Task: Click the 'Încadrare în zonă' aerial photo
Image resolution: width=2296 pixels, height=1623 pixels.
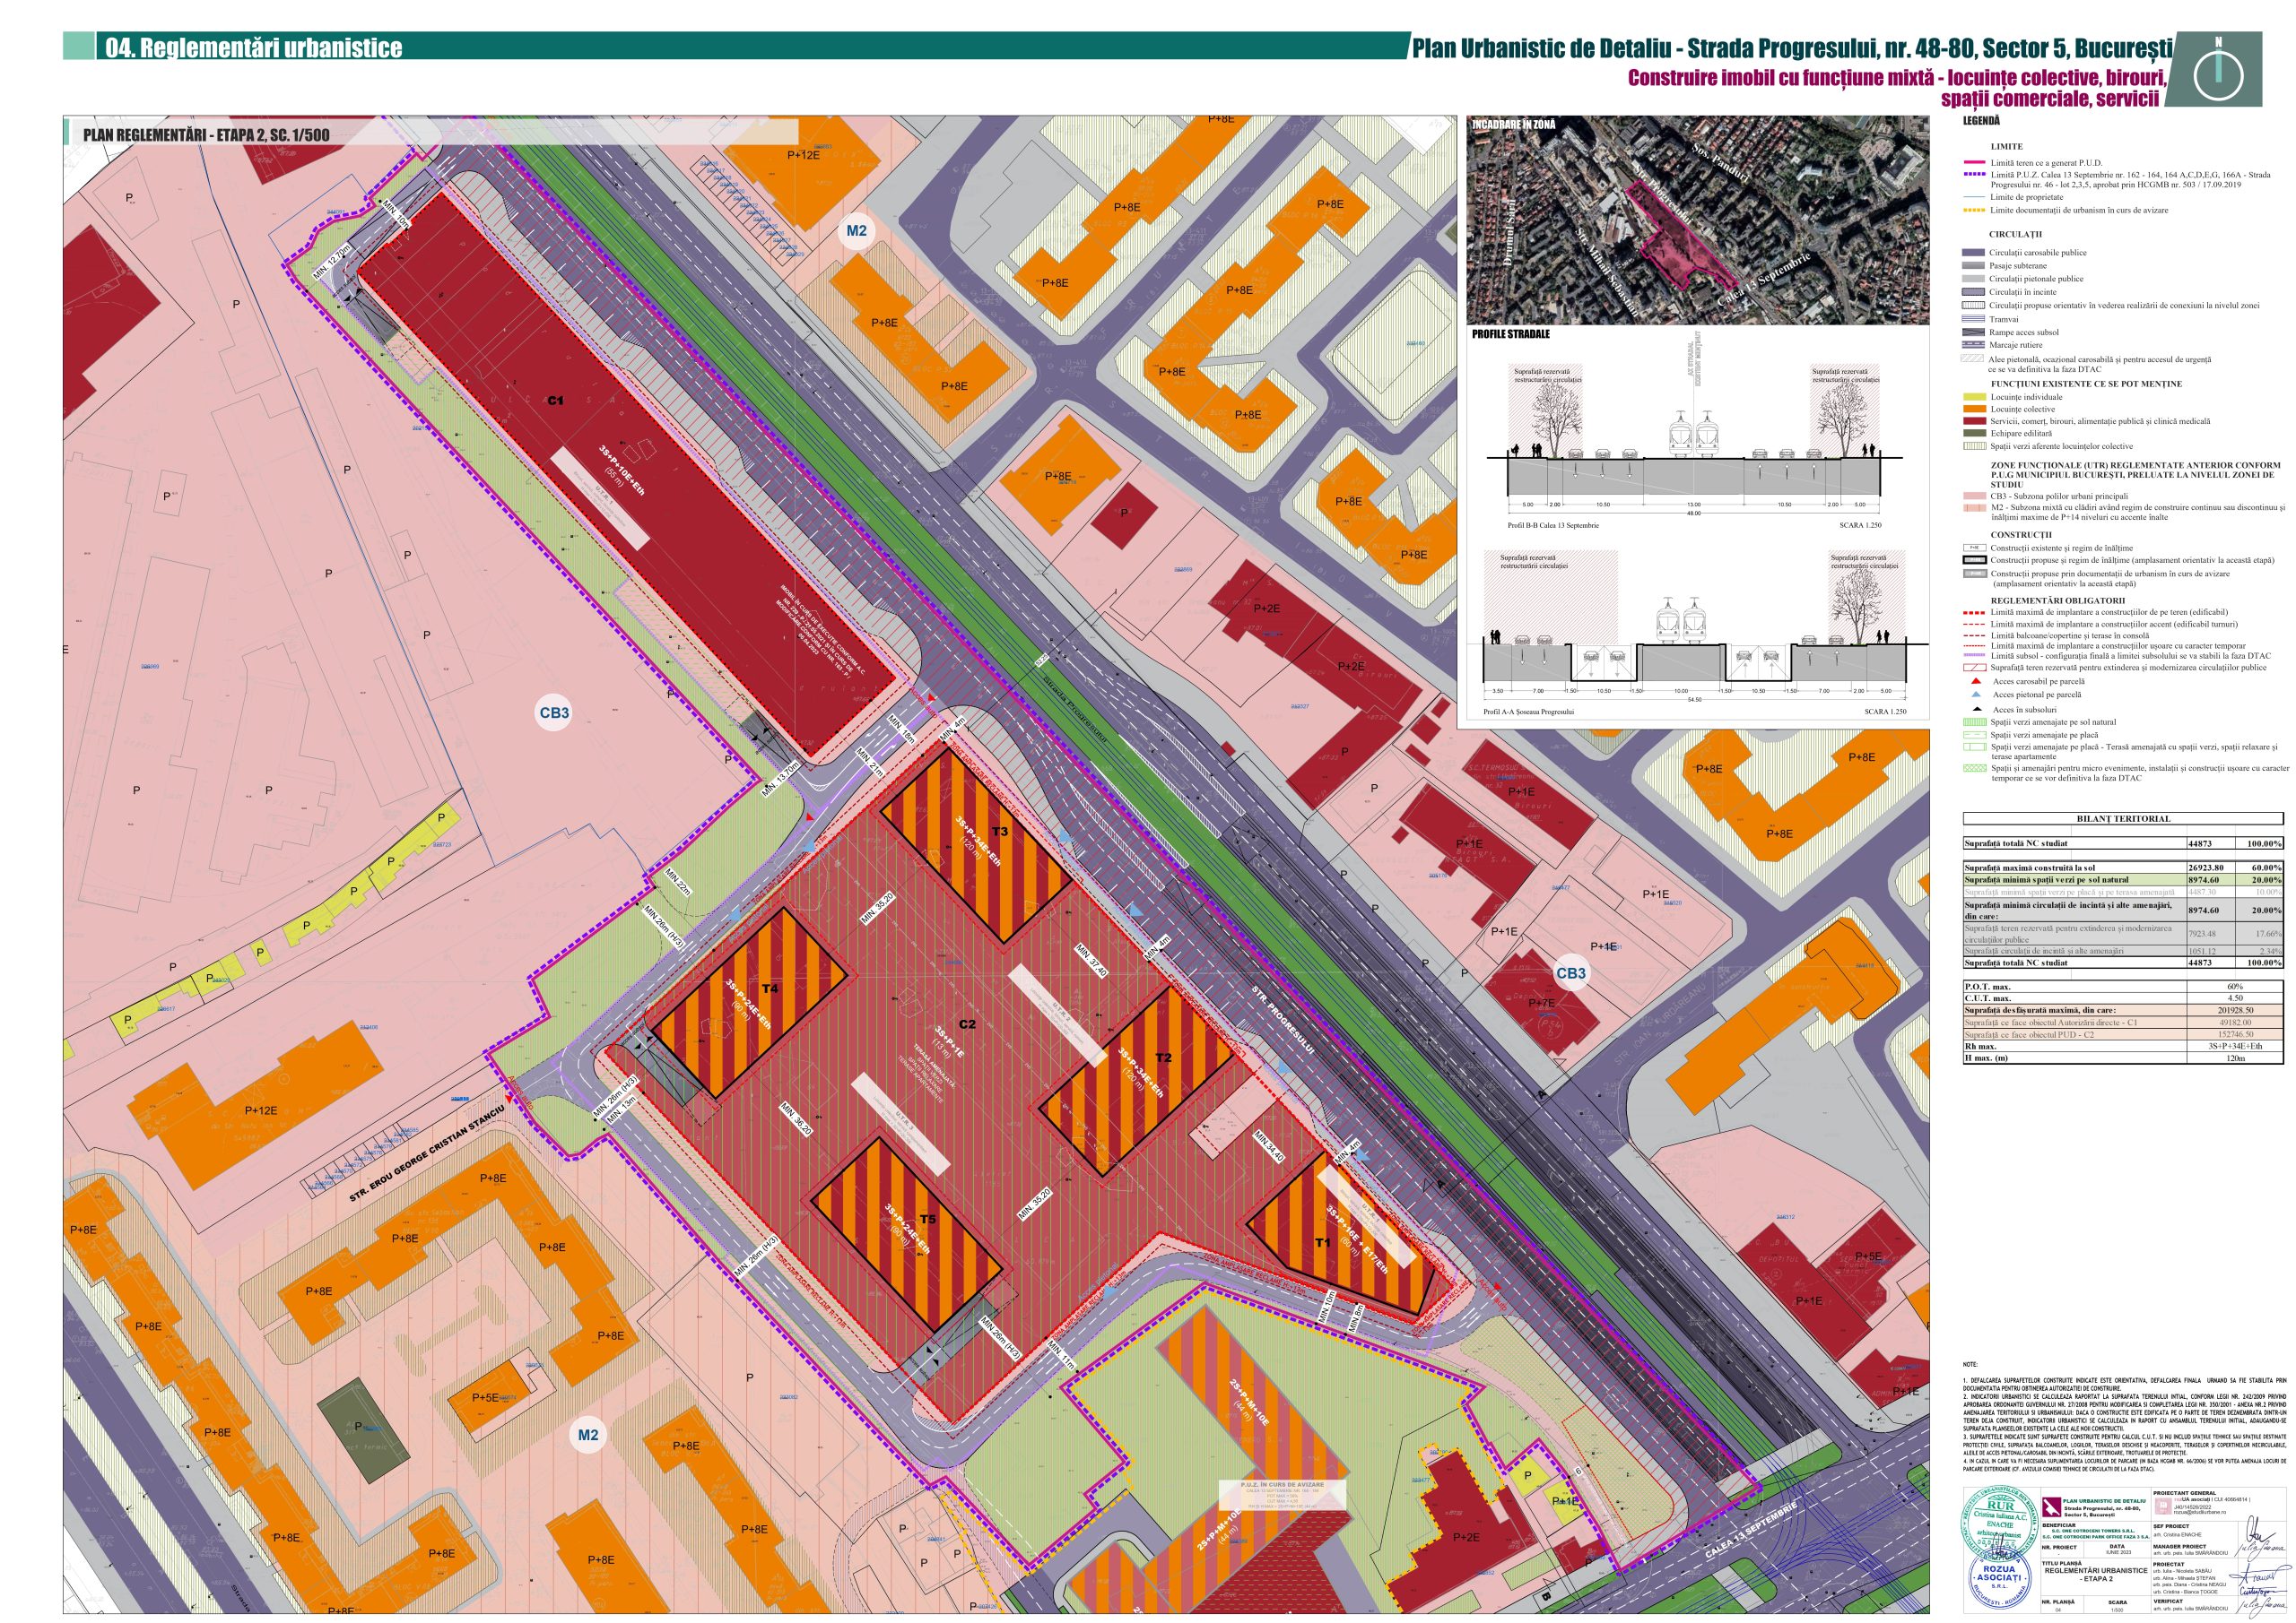Action: [x=1700, y=220]
